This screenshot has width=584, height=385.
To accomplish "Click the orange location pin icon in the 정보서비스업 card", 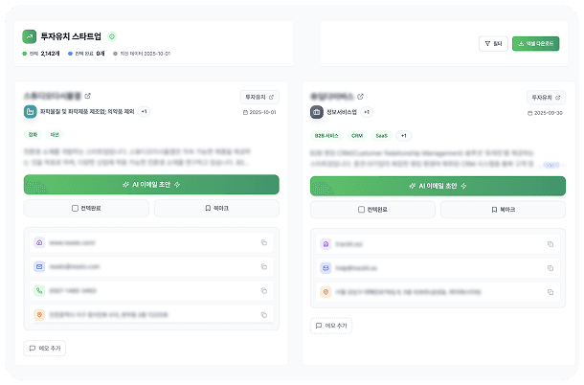I will click(x=326, y=292).
